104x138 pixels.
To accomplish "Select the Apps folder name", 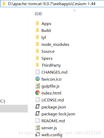I will coord(46,24).
